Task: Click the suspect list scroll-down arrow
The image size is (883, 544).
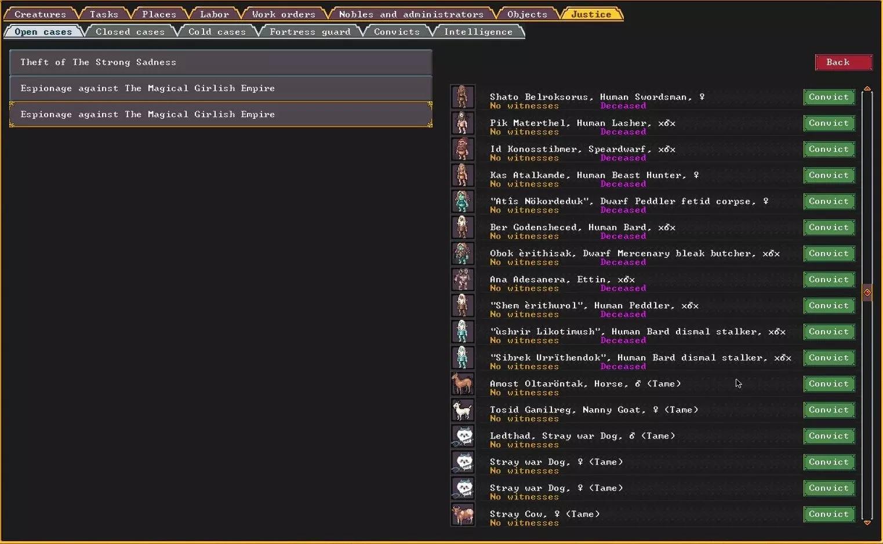Action: (867, 523)
